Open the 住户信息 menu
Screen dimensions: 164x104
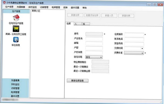[x=9, y=7]
